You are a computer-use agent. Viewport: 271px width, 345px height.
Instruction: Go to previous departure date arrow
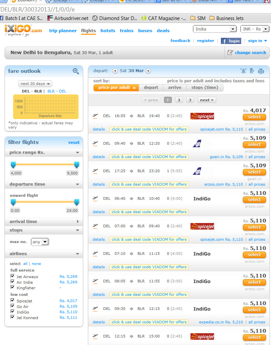pos(115,71)
